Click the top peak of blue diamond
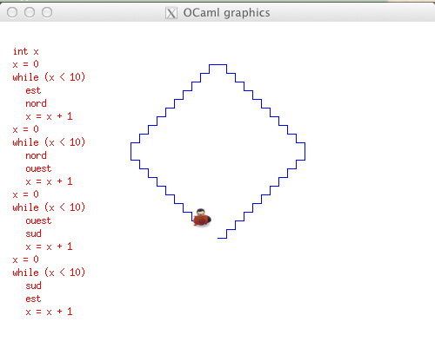The width and height of the screenshot is (435, 355). (217, 65)
